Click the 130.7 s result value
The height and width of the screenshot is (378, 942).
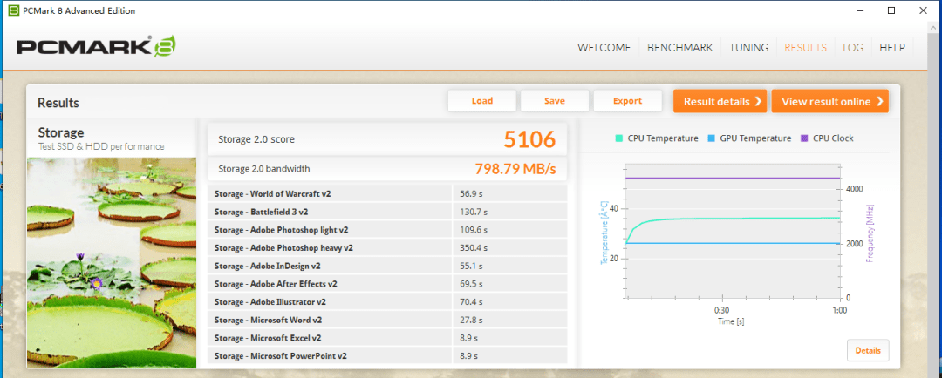click(474, 212)
